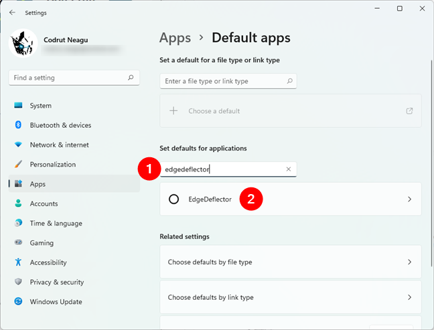Clear the edgedeflector search with X

coord(289,169)
